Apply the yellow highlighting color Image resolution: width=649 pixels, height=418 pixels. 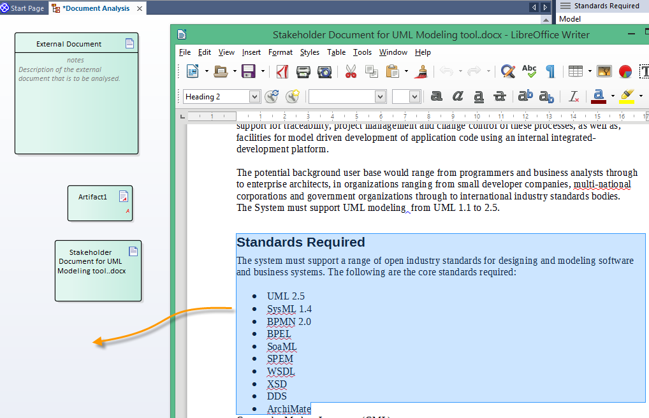coord(627,96)
